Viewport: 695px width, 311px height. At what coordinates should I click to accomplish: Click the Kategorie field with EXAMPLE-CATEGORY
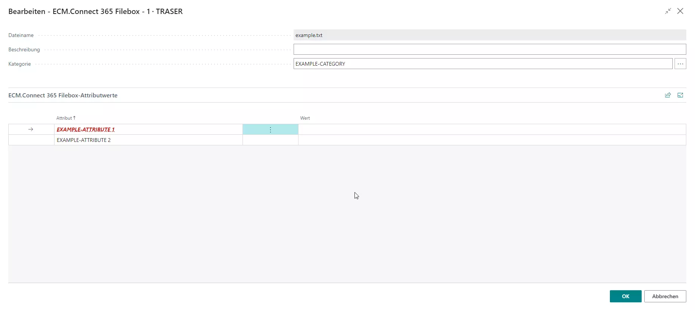(482, 64)
